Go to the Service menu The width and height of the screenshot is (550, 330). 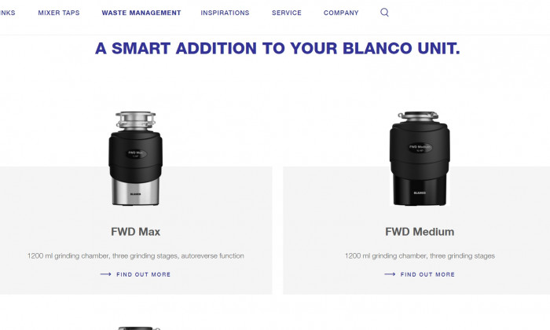[x=287, y=13]
